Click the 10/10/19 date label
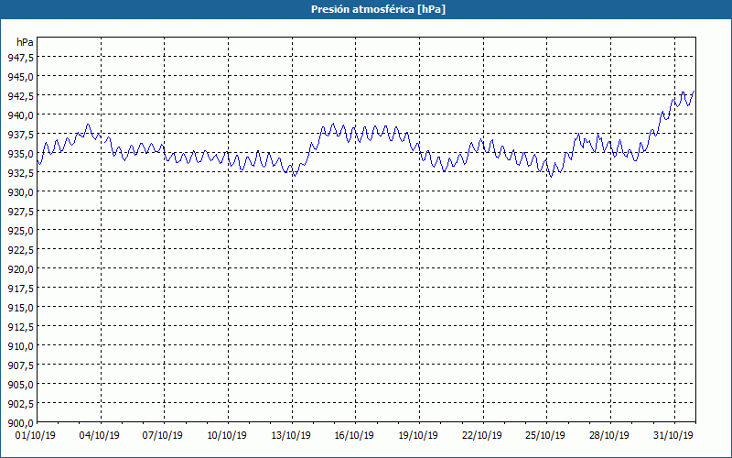This screenshot has height=458, width=732. tap(227, 435)
